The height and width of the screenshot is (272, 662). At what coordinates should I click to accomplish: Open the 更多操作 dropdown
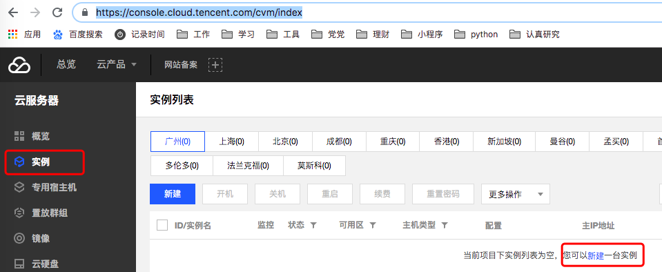coord(516,194)
